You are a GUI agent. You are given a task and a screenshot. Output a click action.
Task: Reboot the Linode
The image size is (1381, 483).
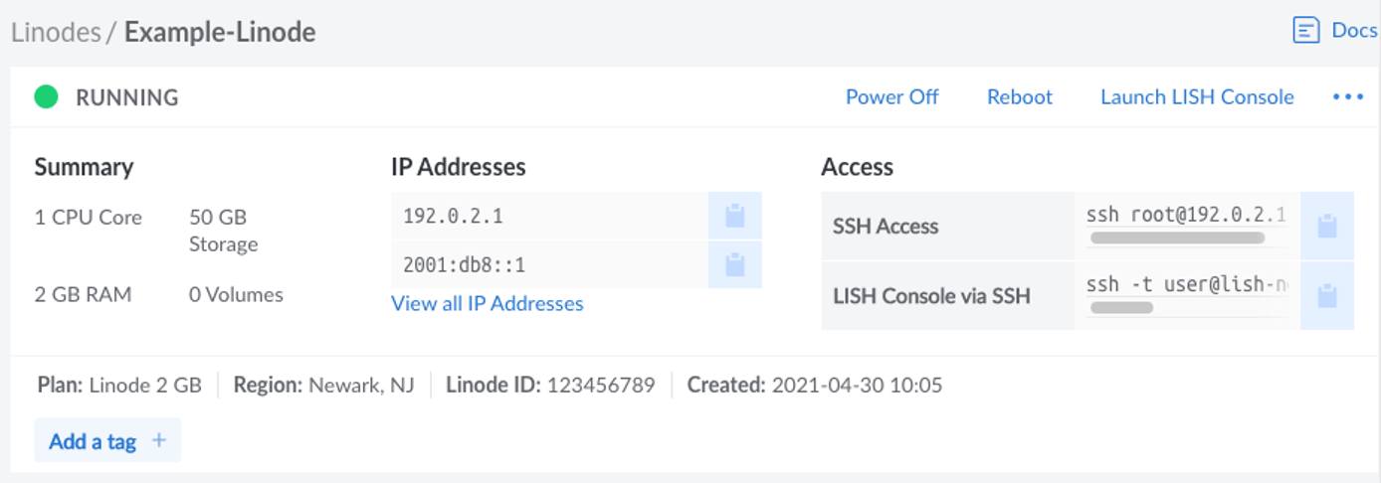[x=1019, y=96]
